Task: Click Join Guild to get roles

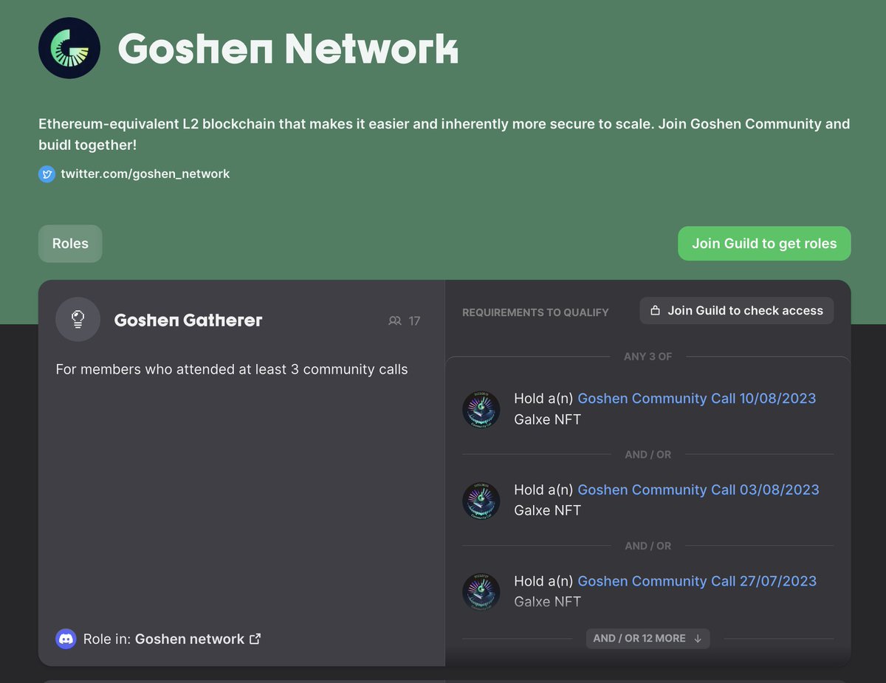Action: click(763, 243)
